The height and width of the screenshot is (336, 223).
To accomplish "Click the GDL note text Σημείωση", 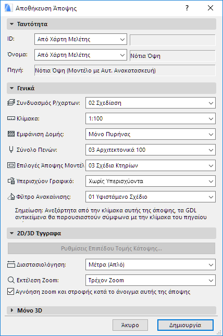I will [111, 213].
